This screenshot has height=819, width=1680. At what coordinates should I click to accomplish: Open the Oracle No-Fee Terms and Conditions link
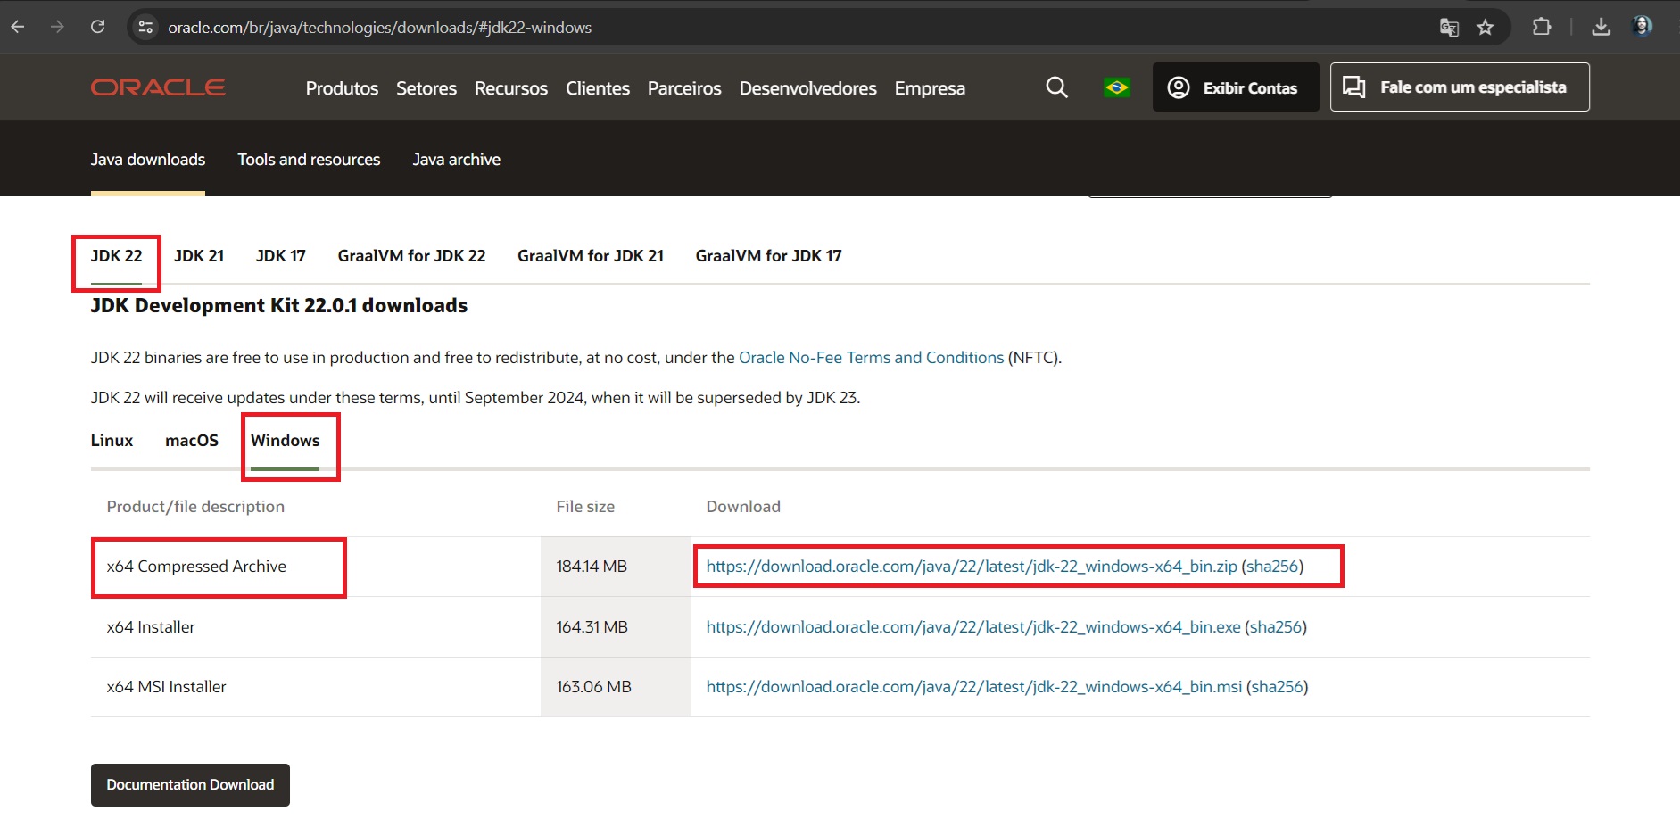point(871,357)
